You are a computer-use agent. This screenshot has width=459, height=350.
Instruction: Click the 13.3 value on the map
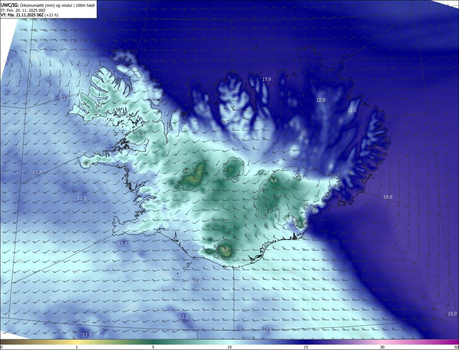[x=183, y=317]
